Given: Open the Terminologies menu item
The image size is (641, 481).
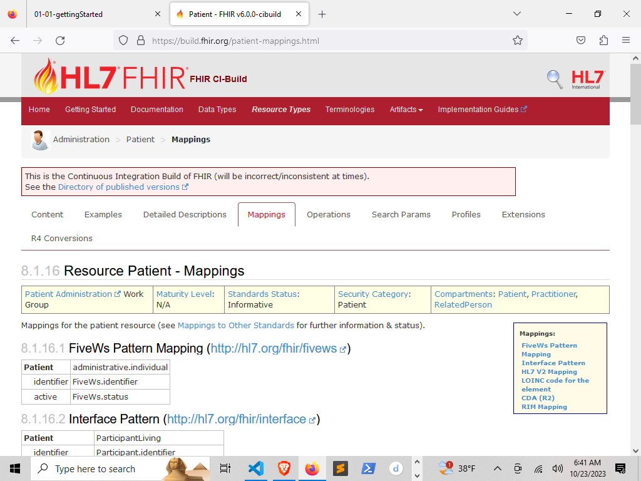Looking at the screenshot, I should tap(350, 110).
